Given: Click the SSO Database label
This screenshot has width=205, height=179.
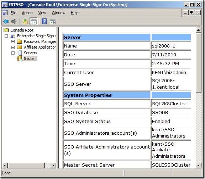Looking at the screenshot, I should pos(81,112).
